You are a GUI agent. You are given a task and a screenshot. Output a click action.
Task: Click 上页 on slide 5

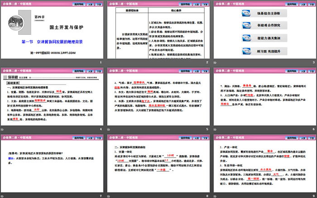pos(197,71)
